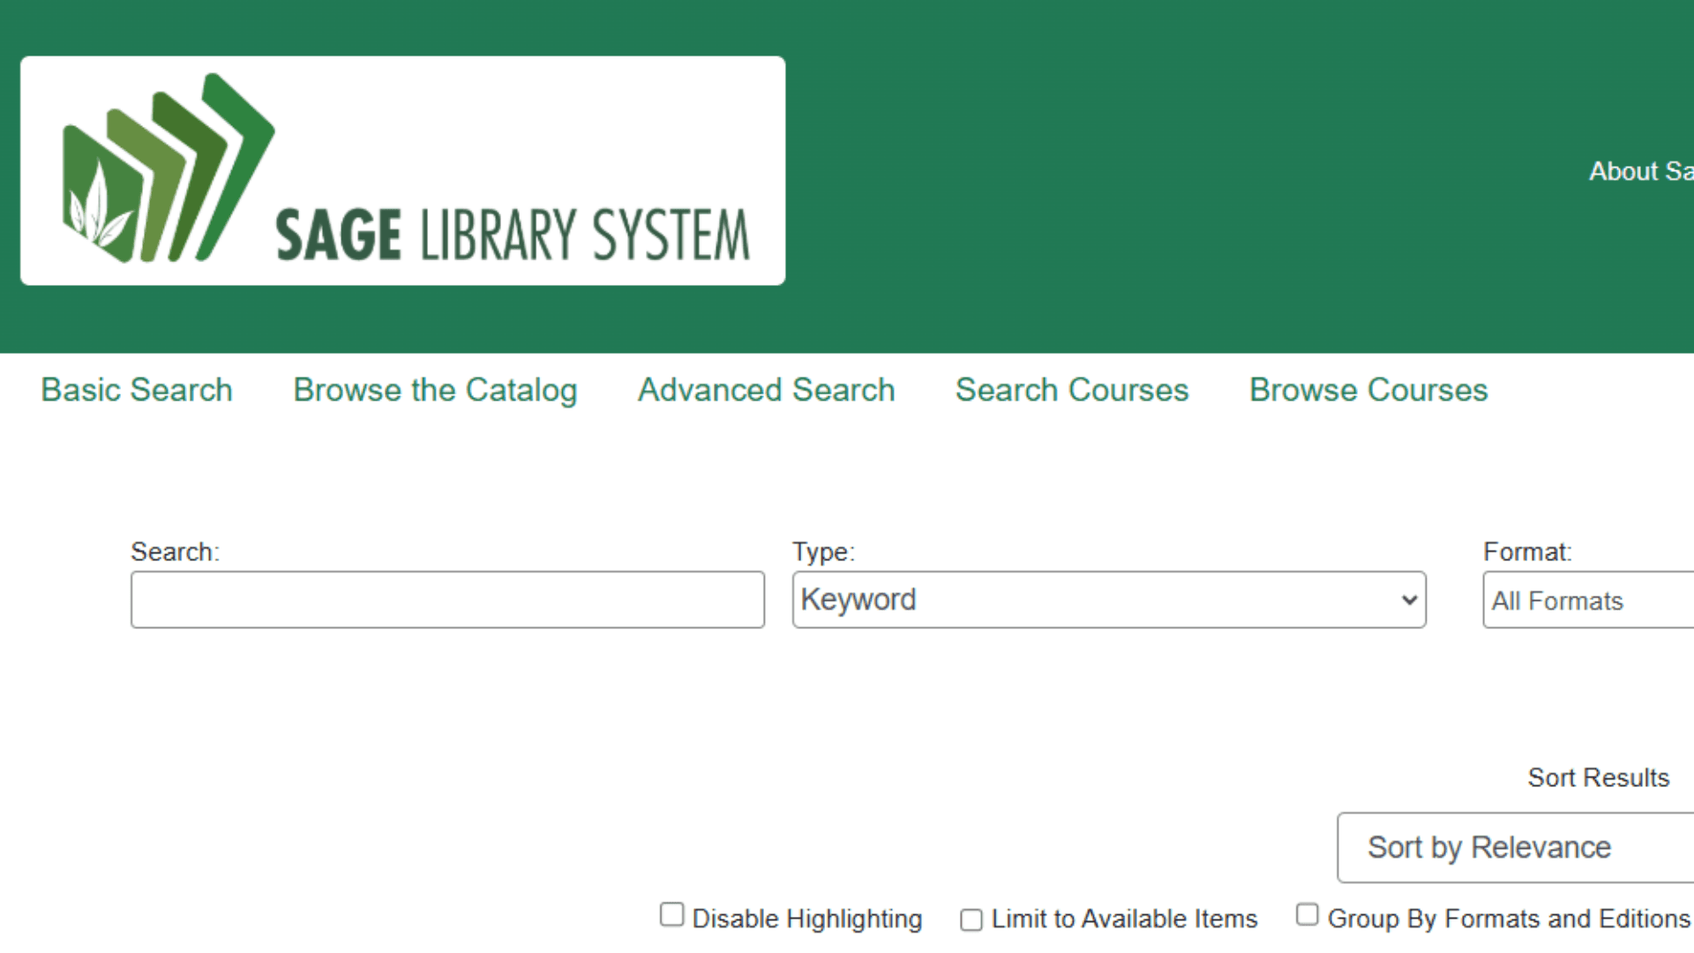This screenshot has height=953, width=1694.
Task: Click the chevron arrow on the Type selector
Action: [x=1409, y=600]
